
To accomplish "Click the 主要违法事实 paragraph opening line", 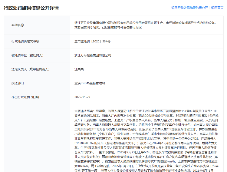I will (x=145, y=111).
